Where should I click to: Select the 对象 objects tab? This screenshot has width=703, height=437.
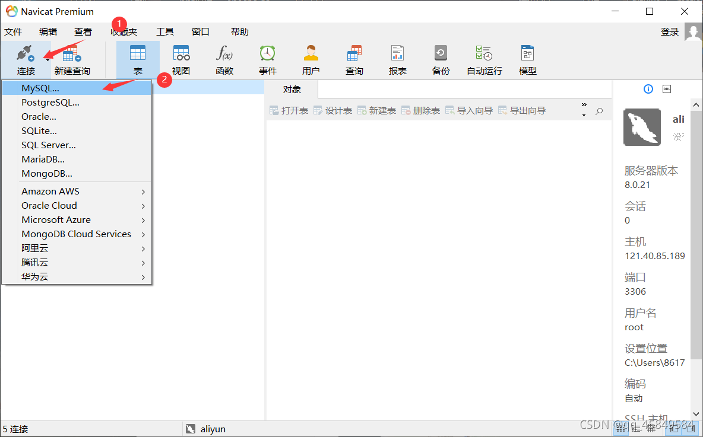[x=292, y=90]
